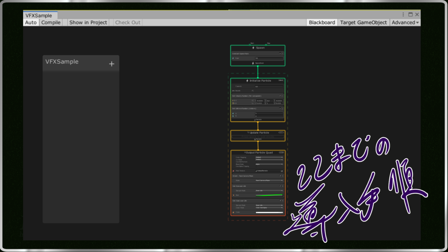The image size is (448, 252).
Task: Open the Advanced dropdown menu
Action: click(405, 22)
